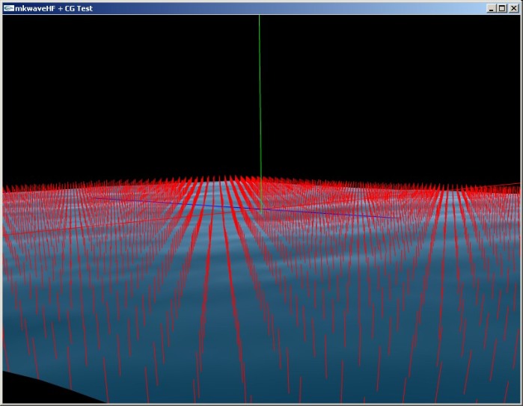Screen dimensions: 523x406
Task: Click the origin where the axes intersect
Action: click(x=260, y=208)
